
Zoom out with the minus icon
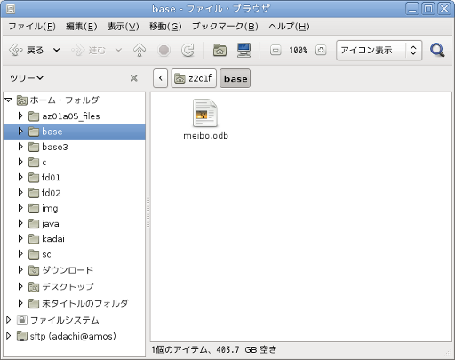pos(275,50)
